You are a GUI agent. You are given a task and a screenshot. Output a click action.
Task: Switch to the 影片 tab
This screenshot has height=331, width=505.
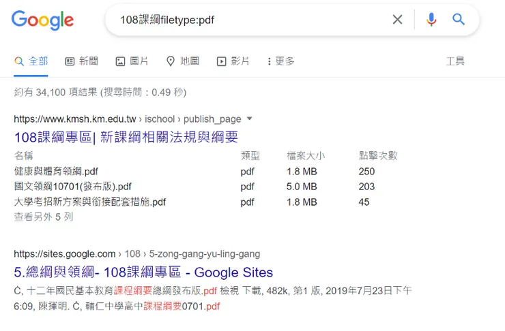[233, 61]
